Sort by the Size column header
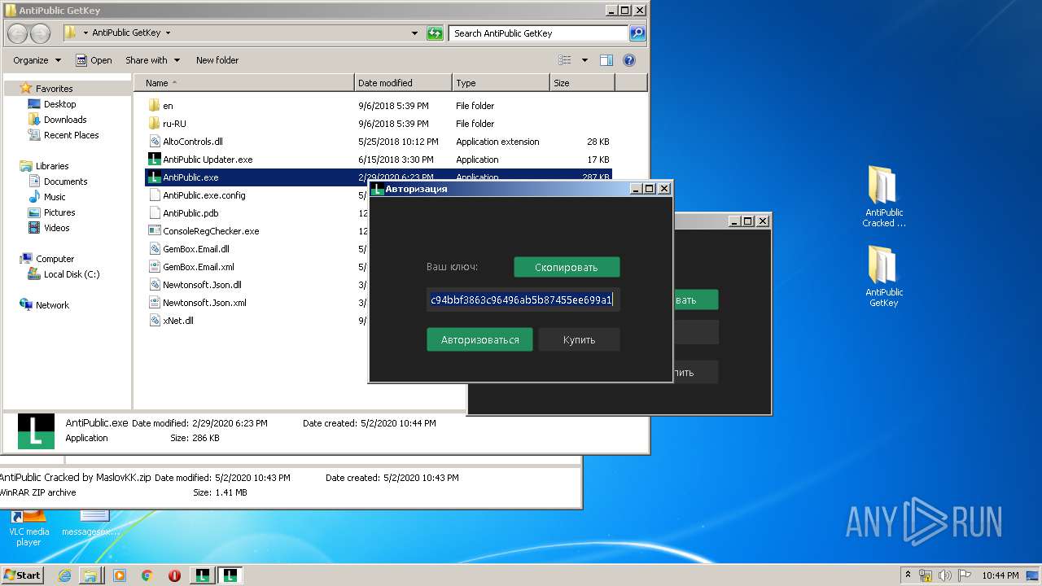The image size is (1042, 586). (x=582, y=83)
